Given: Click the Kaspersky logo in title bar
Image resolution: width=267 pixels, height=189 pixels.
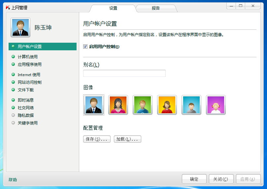Looking at the screenshot, I should [8, 8].
